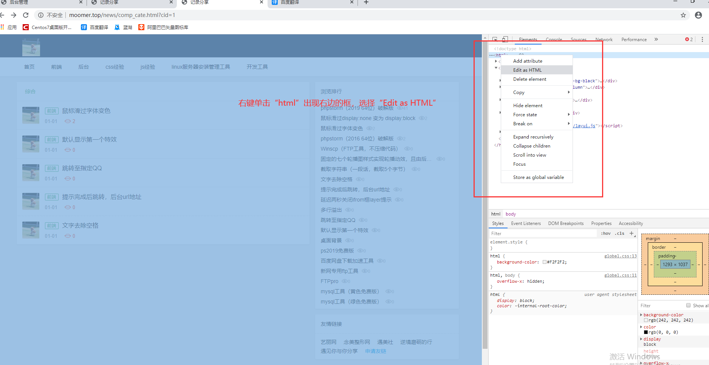The width and height of the screenshot is (709, 365).
Task: Choose Collapse children menu item
Action: tap(537, 146)
